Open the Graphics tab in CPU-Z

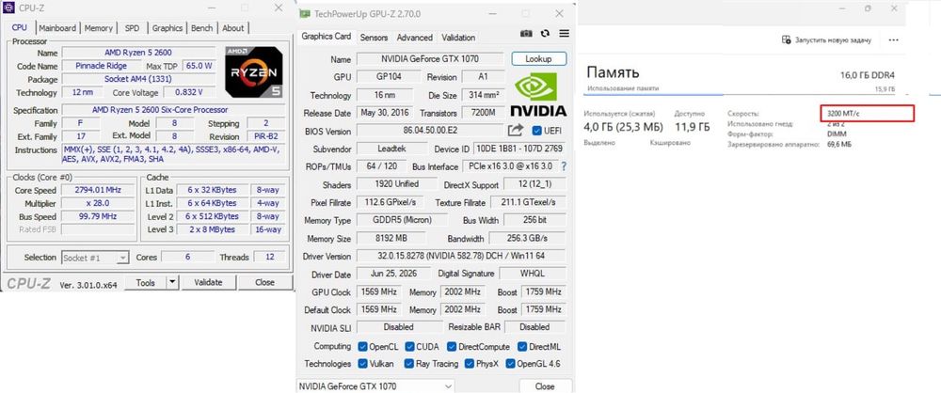pyautogui.click(x=167, y=27)
